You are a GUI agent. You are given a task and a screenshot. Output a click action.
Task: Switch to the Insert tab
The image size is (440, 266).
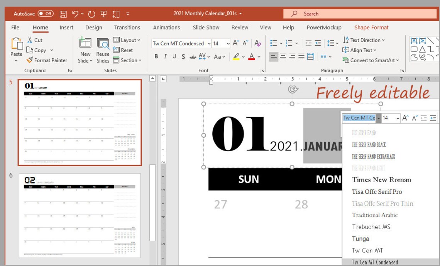pyautogui.click(x=66, y=27)
